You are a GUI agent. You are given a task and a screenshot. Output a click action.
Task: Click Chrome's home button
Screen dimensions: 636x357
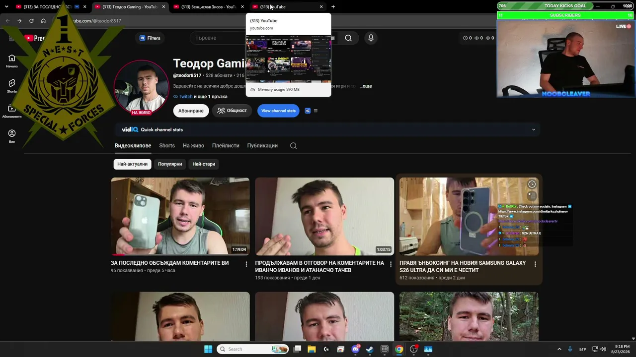(x=43, y=21)
